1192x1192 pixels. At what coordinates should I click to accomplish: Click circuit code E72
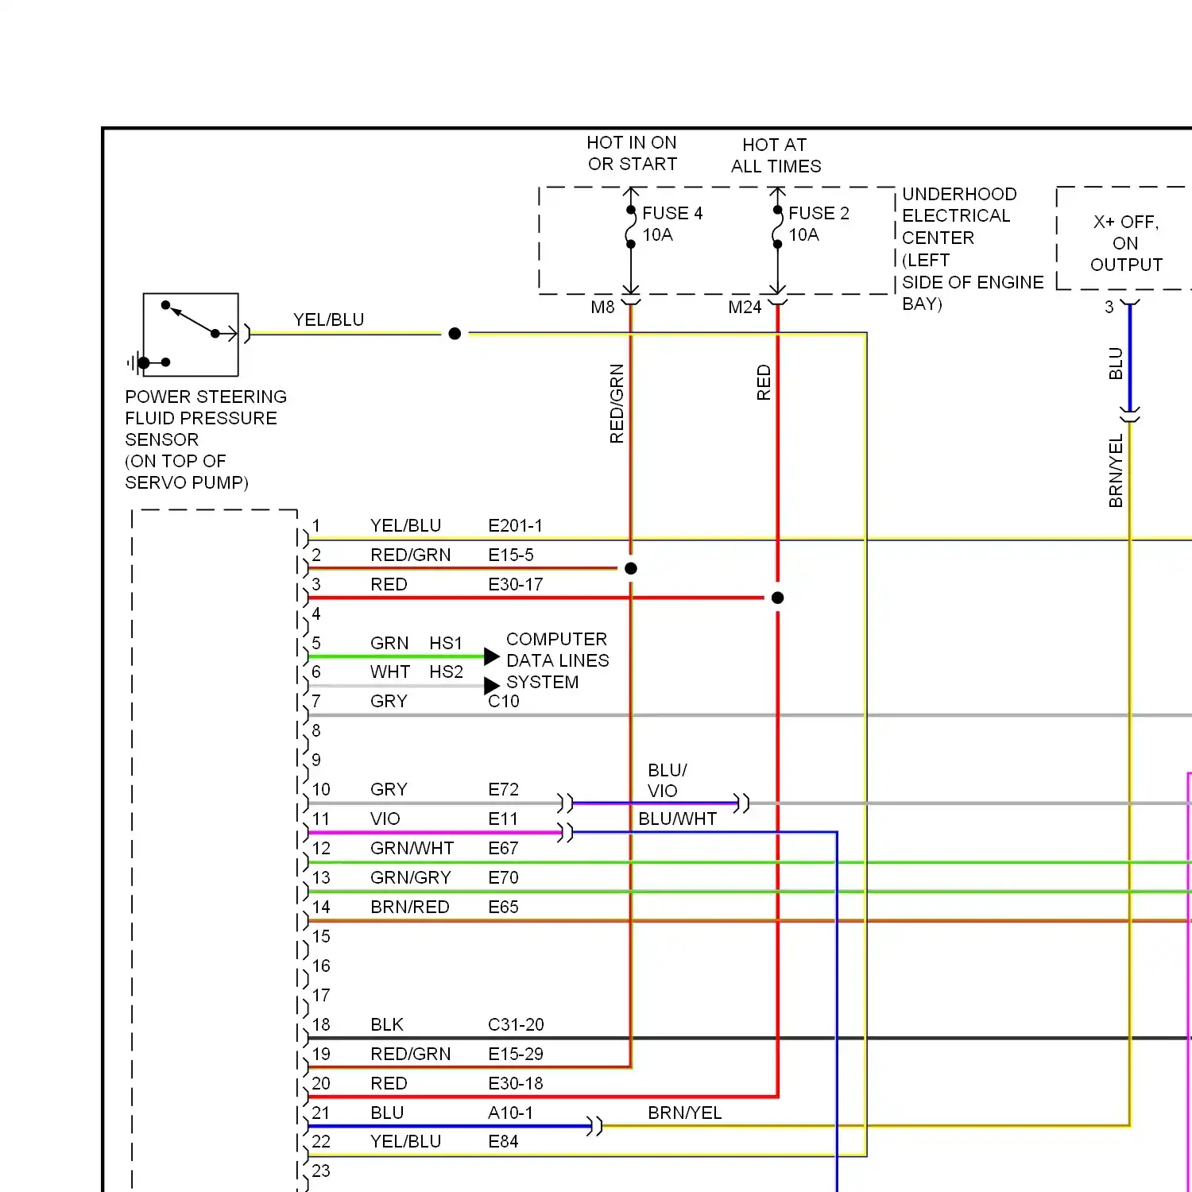pos(503,790)
